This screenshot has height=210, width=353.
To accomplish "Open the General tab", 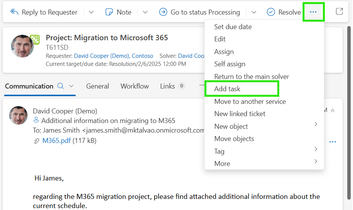I will coord(97,86).
